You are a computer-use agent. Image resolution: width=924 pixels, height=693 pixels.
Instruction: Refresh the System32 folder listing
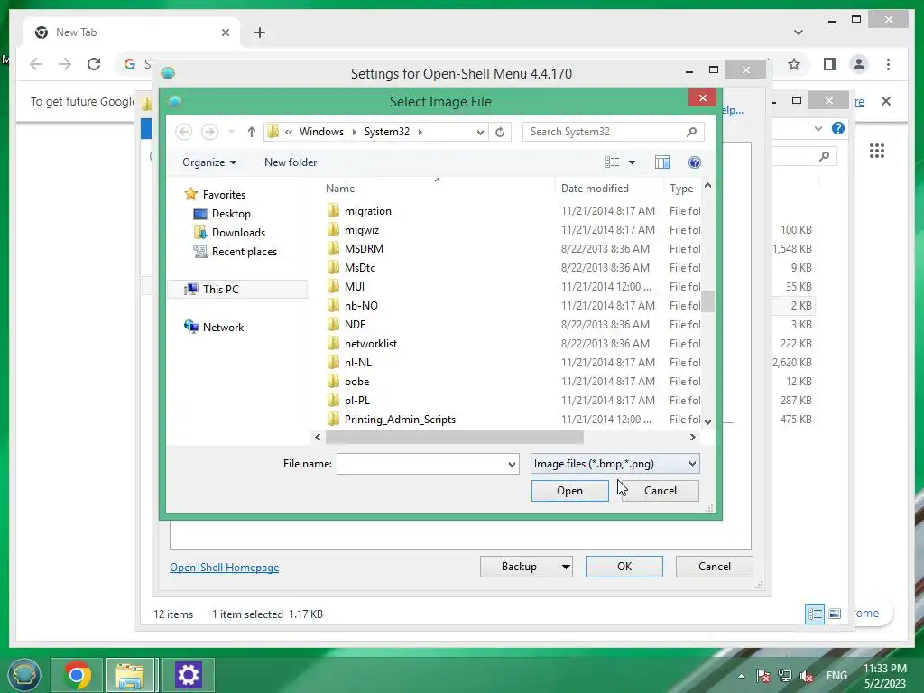[500, 132]
